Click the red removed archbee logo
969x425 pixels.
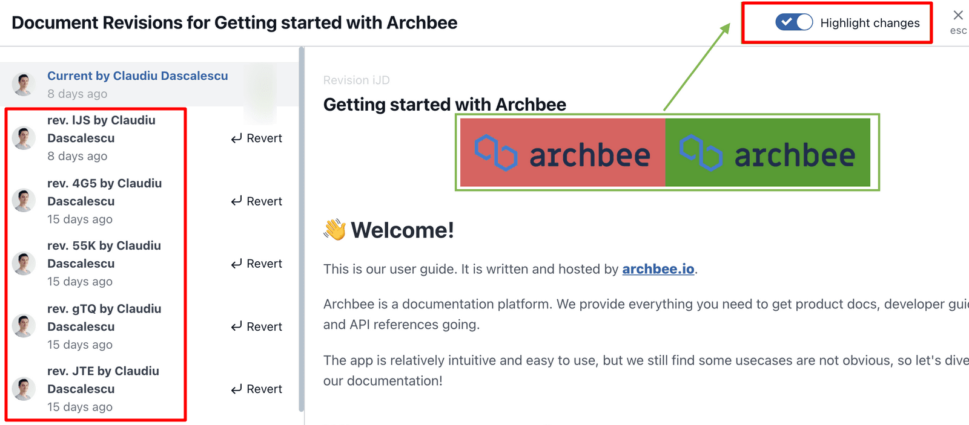[x=563, y=152]
